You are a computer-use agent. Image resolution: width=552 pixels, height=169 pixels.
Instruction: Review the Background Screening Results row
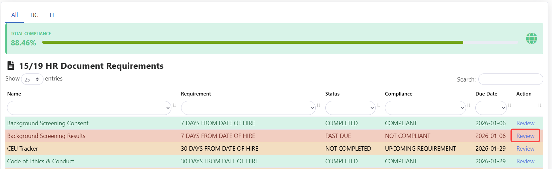tap(525, 136)
